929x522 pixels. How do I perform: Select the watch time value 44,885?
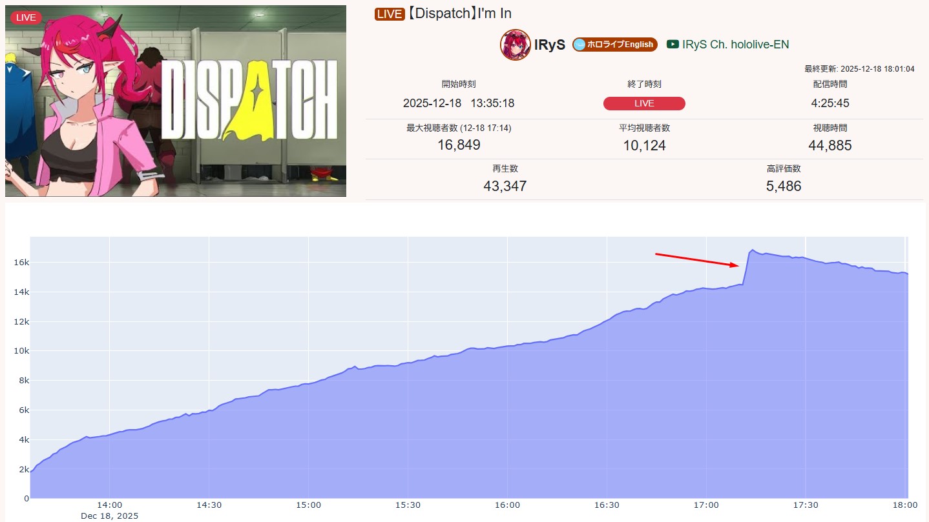830,146
